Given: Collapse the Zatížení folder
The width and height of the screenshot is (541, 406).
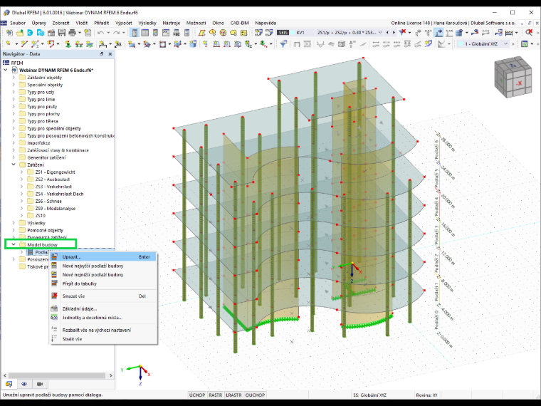Looking at the screenshot, I should coord(14,165).
